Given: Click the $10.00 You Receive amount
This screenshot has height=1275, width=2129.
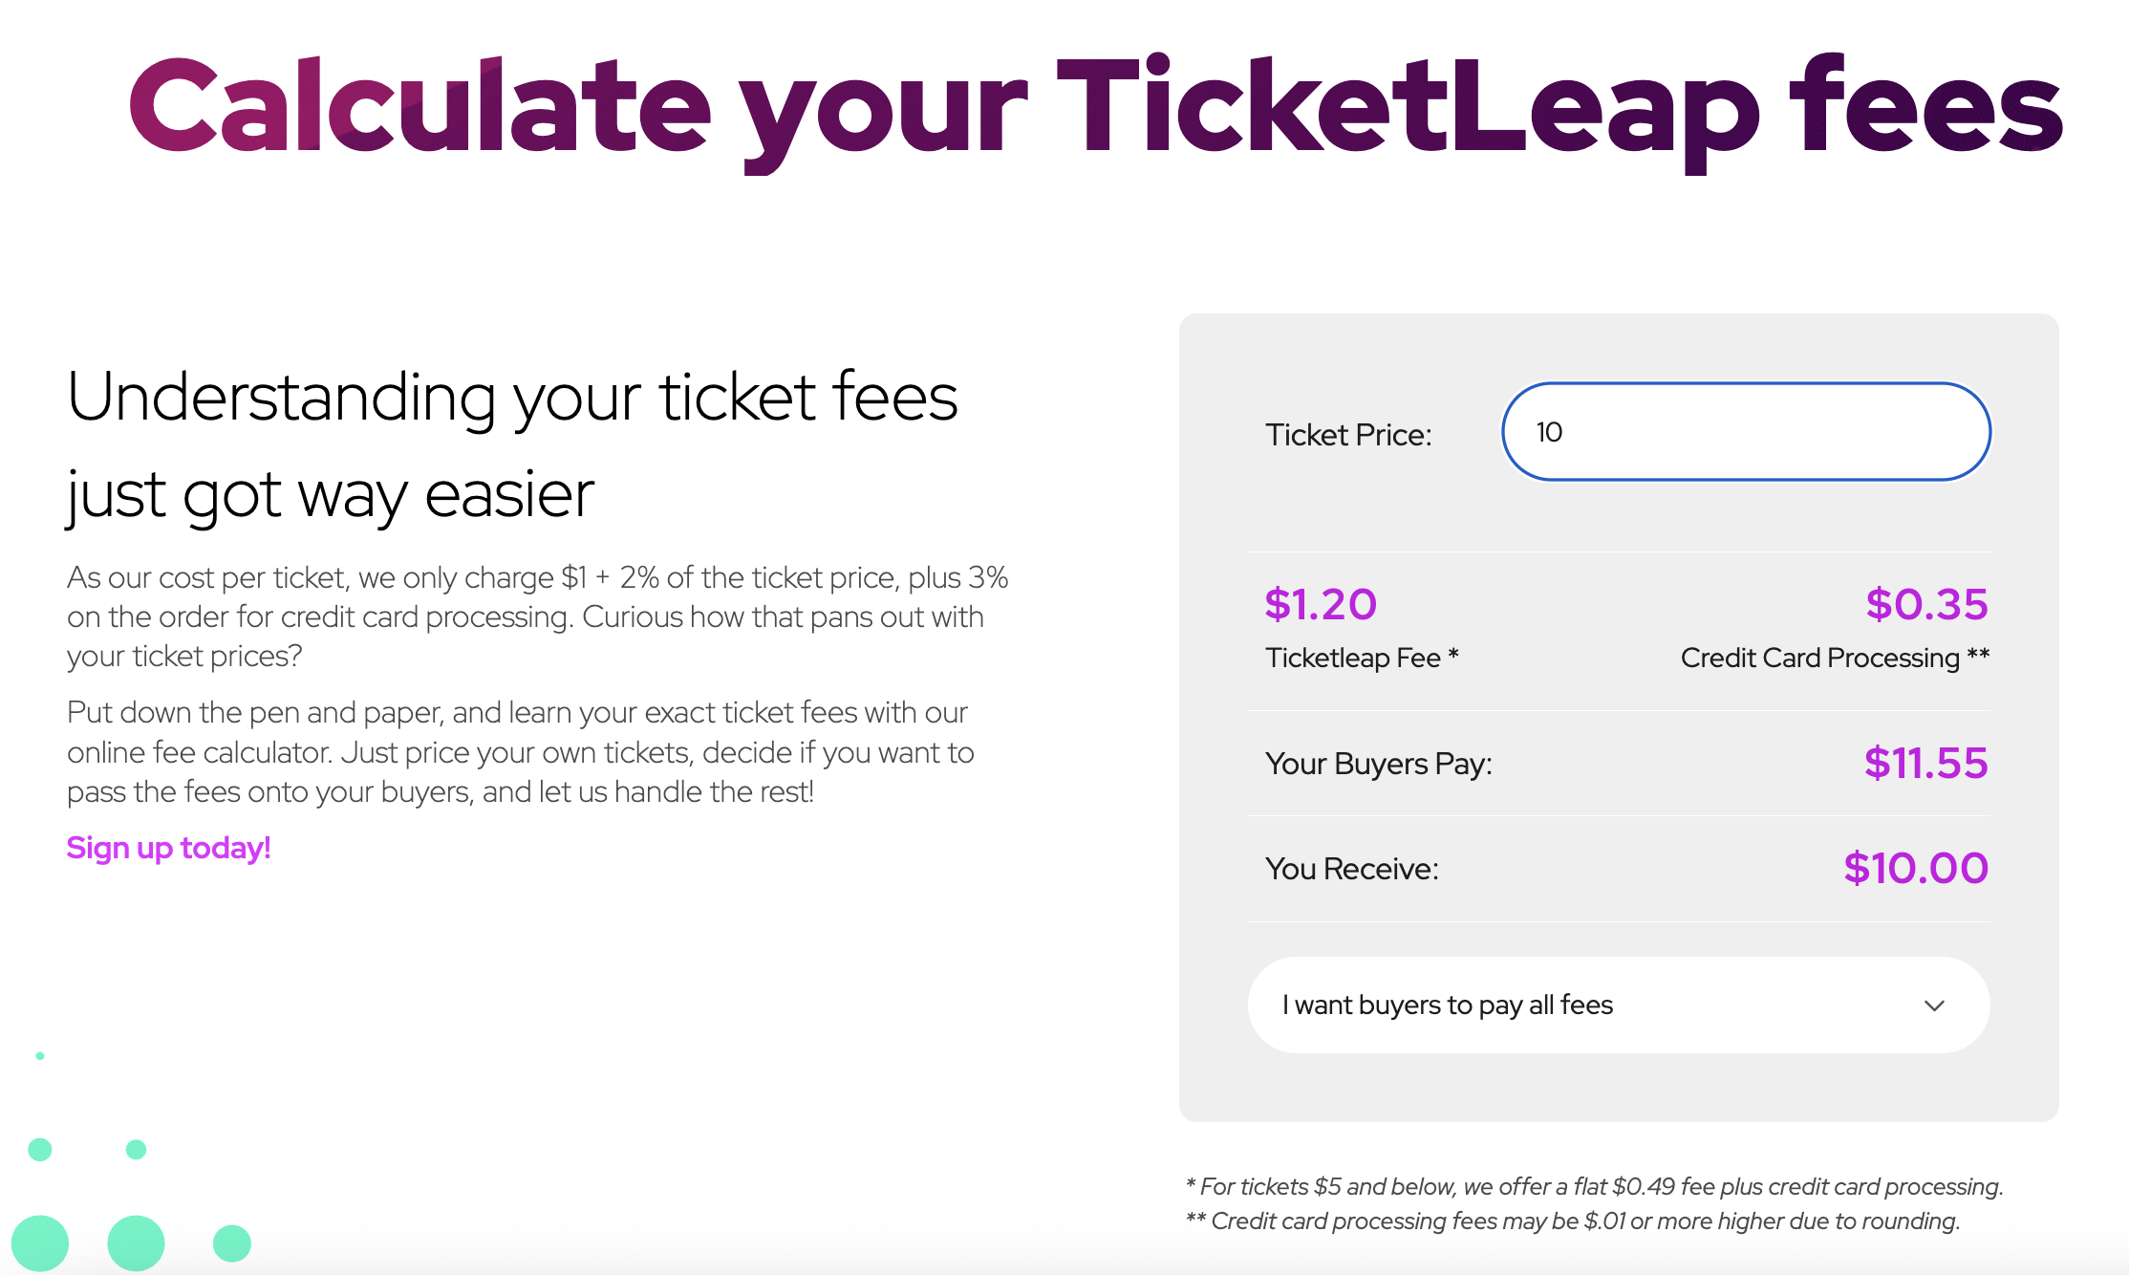Looking at the screenshot, I should click(x=1916, y=868).
